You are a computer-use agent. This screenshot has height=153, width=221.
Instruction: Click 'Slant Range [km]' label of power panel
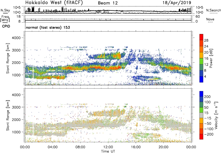[x=8, y=58]
